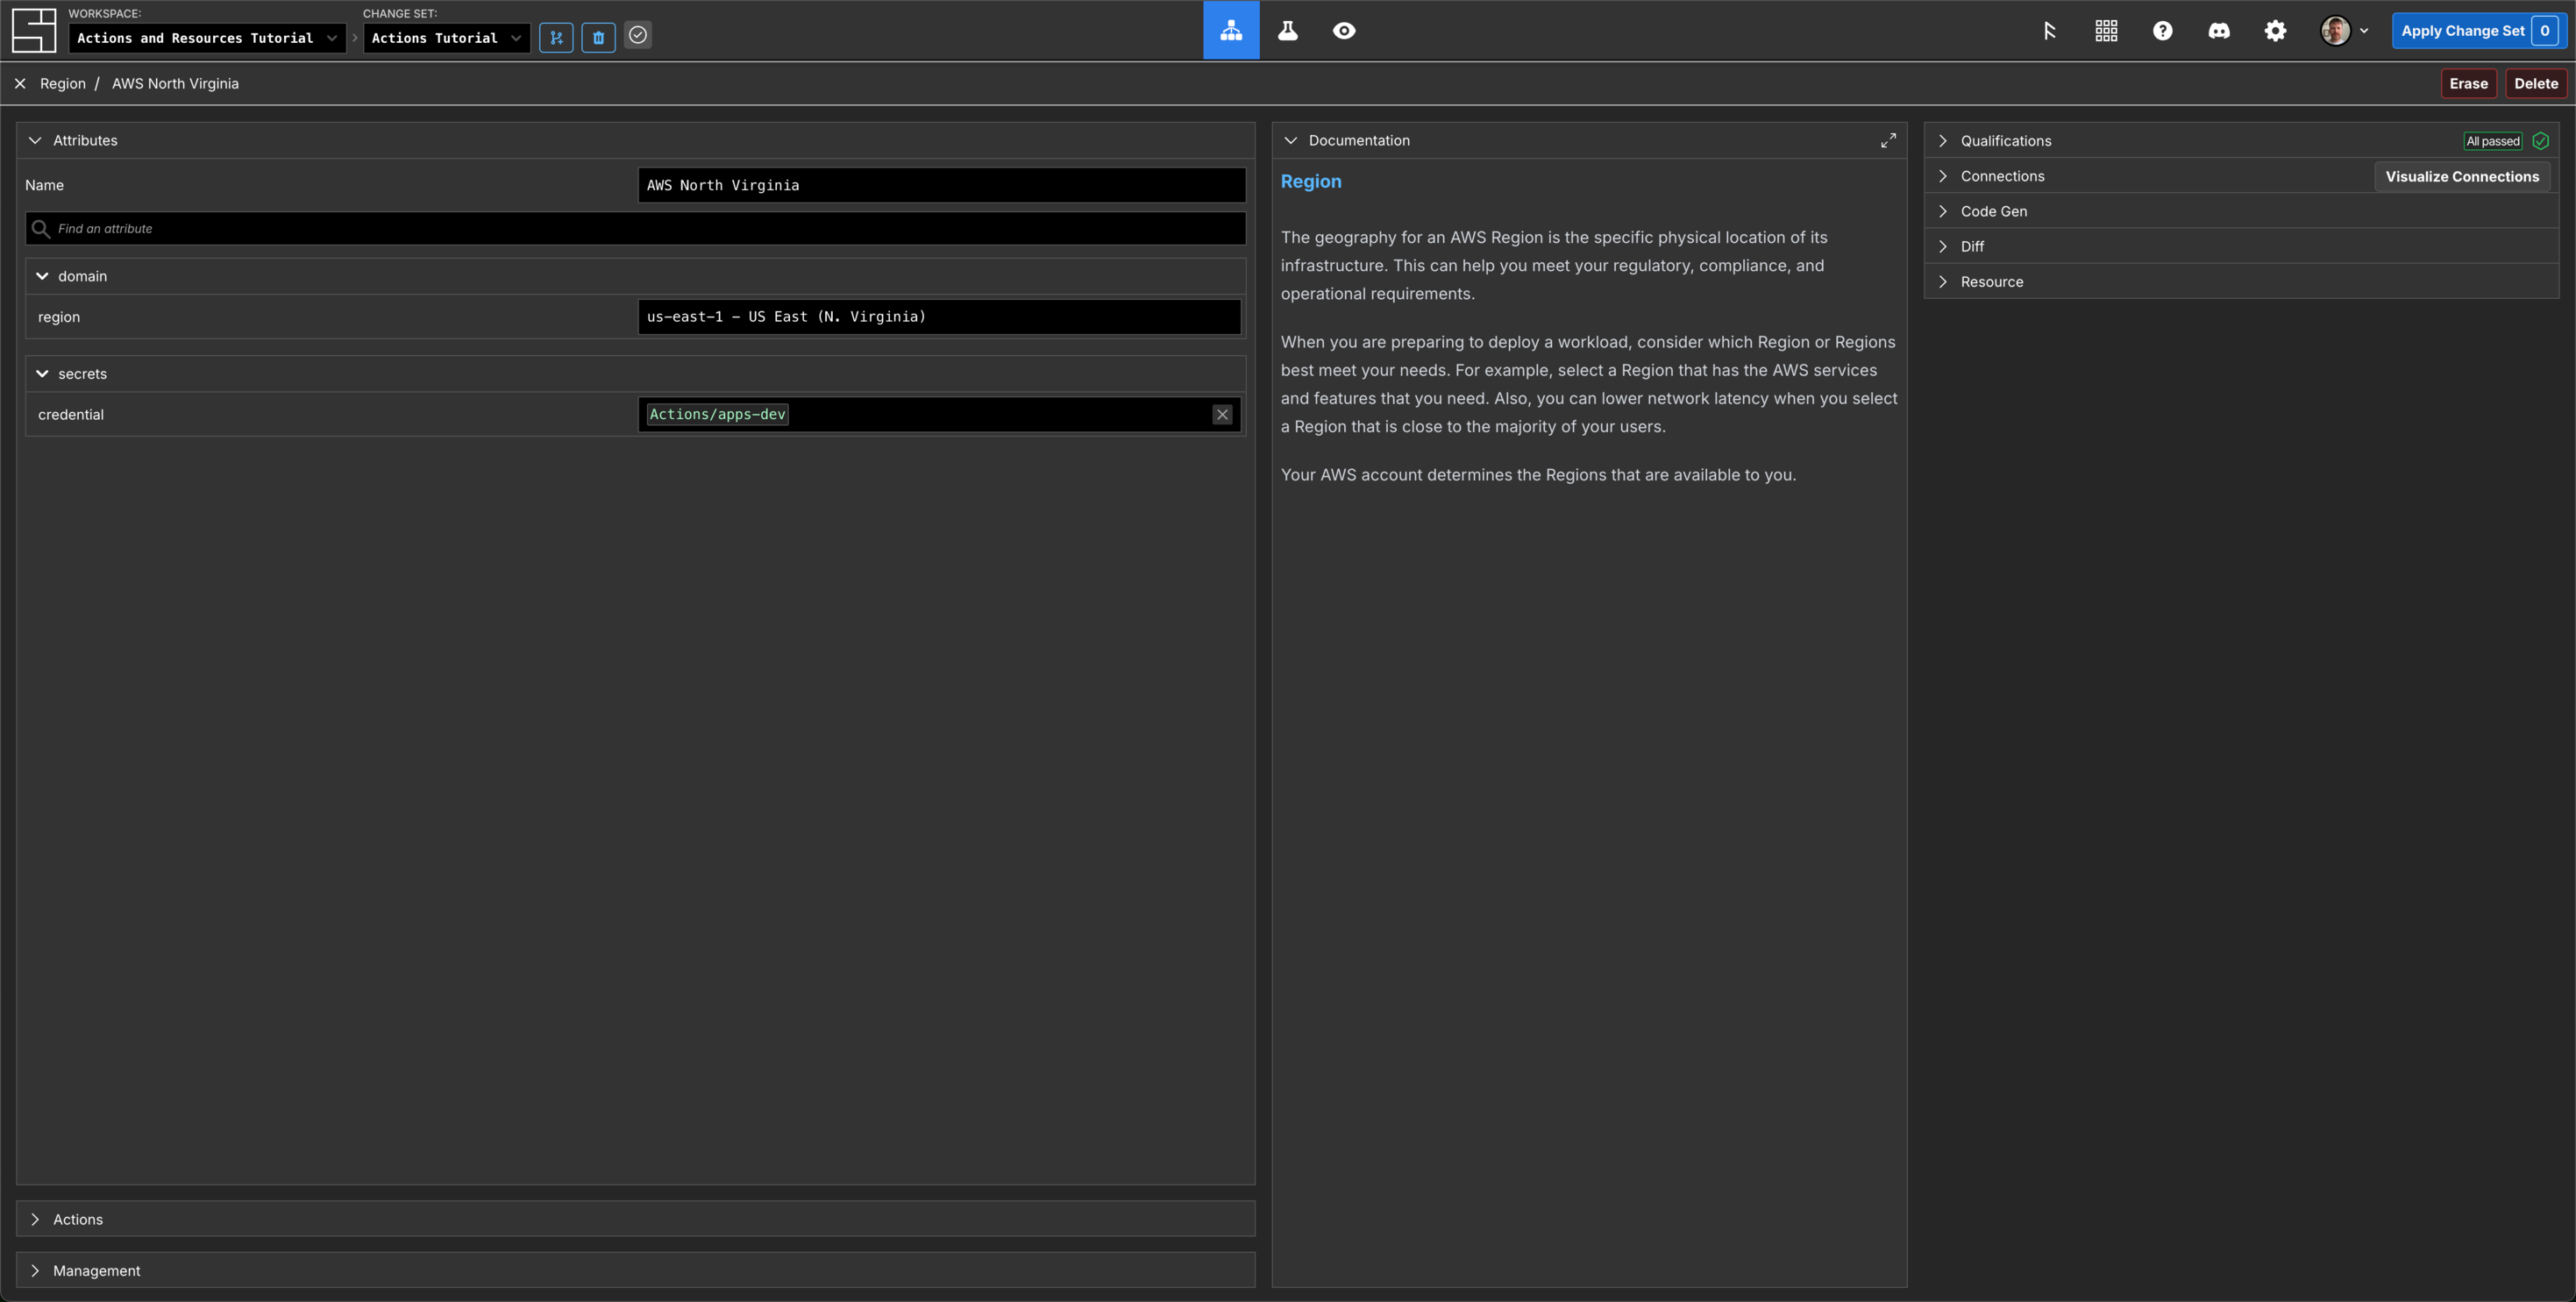2576x1302 pixels.
Task: Click the cursor pointer icon in top bar
Action: click(x=2049, y=30)
